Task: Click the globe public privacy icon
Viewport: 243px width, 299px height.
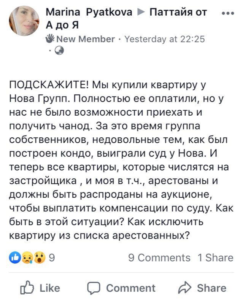Action: pyautogui.click(x=59, y=51)
